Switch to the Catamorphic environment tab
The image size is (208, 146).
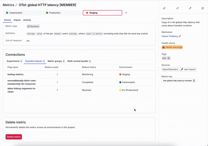[22, 13]
